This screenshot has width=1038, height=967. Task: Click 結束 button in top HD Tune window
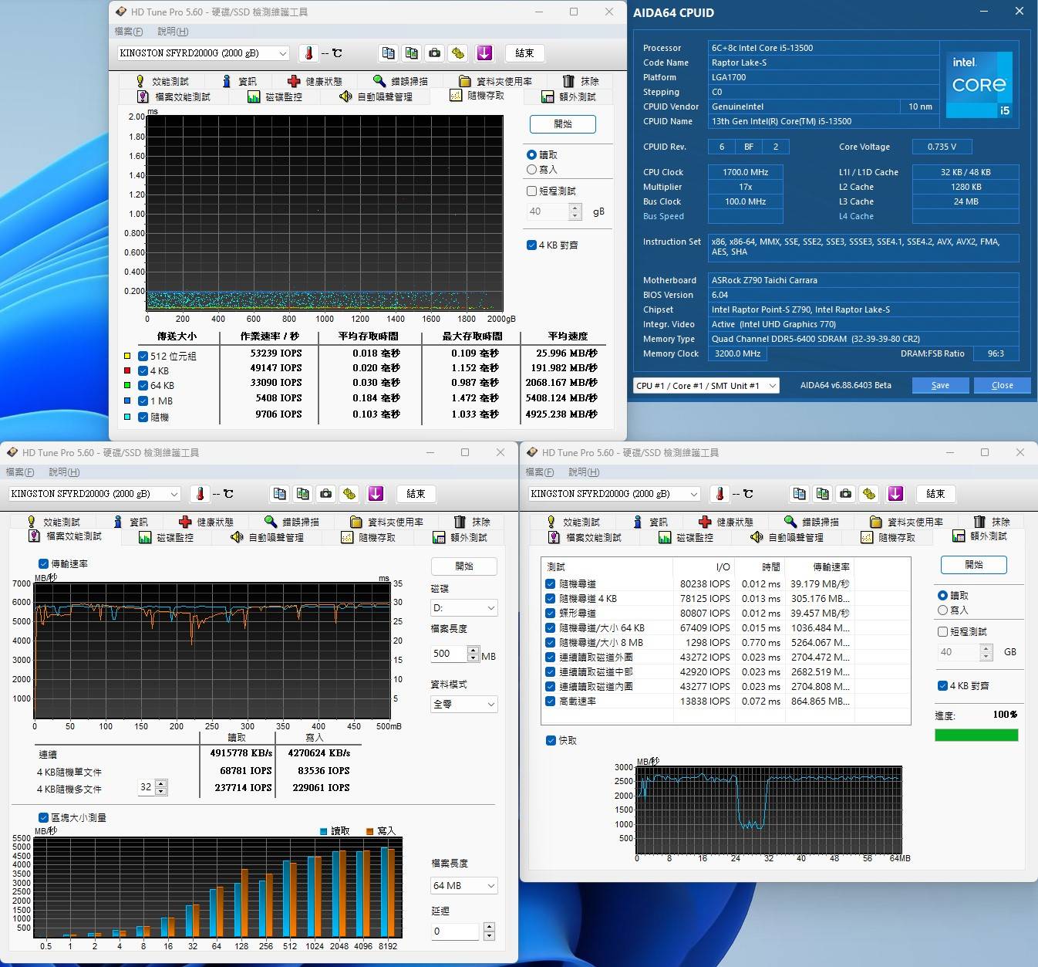524,53
